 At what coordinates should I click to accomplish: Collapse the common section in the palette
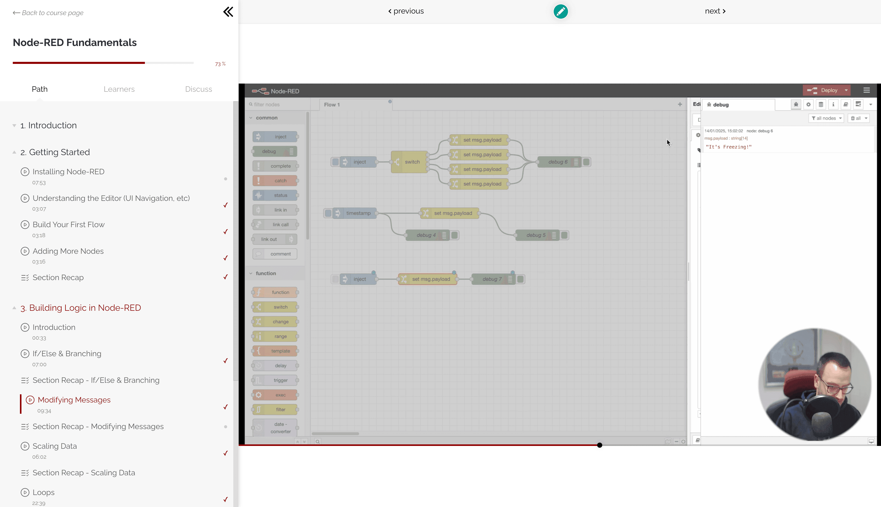click(251, 118)
